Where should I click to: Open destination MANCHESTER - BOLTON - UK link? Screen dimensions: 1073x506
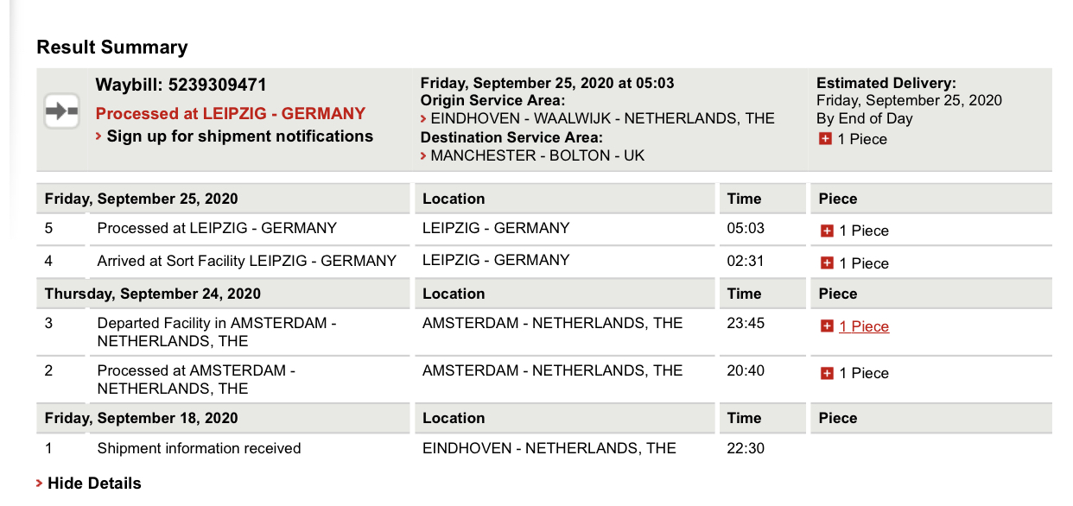537,155
